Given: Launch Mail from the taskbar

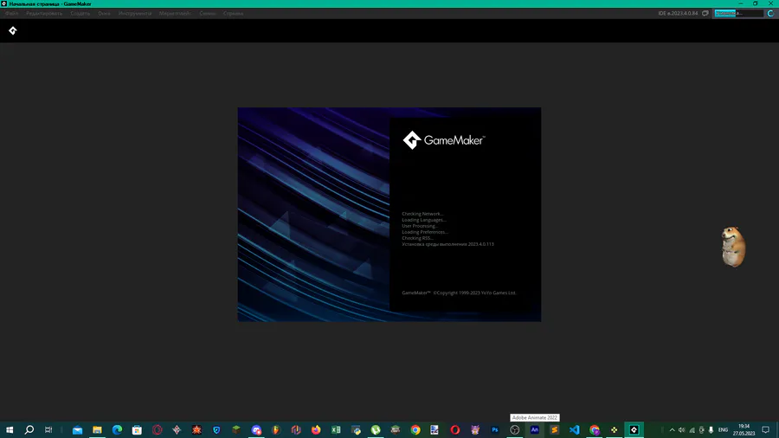Looking at the screenshot, I should 78,429.
